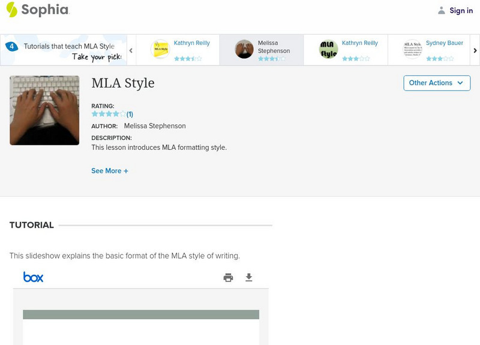Click the number 4 tutorials badge
The width and height of the screenshot is (480, 345).
(11, 46)
